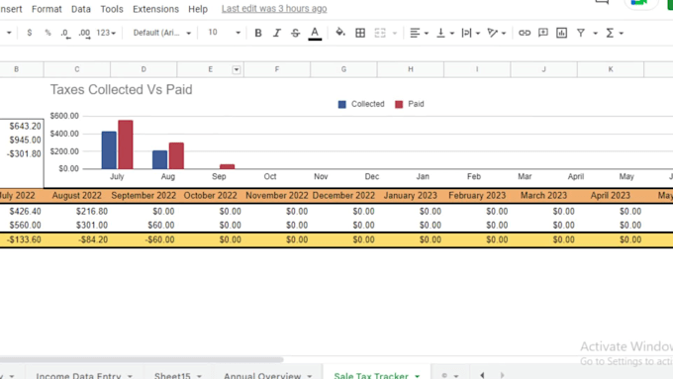Viewport: 673px width, 379px height.
Task: Open Sale Tax Tracker tab dropdown arrow
Action: click(417, 376)
